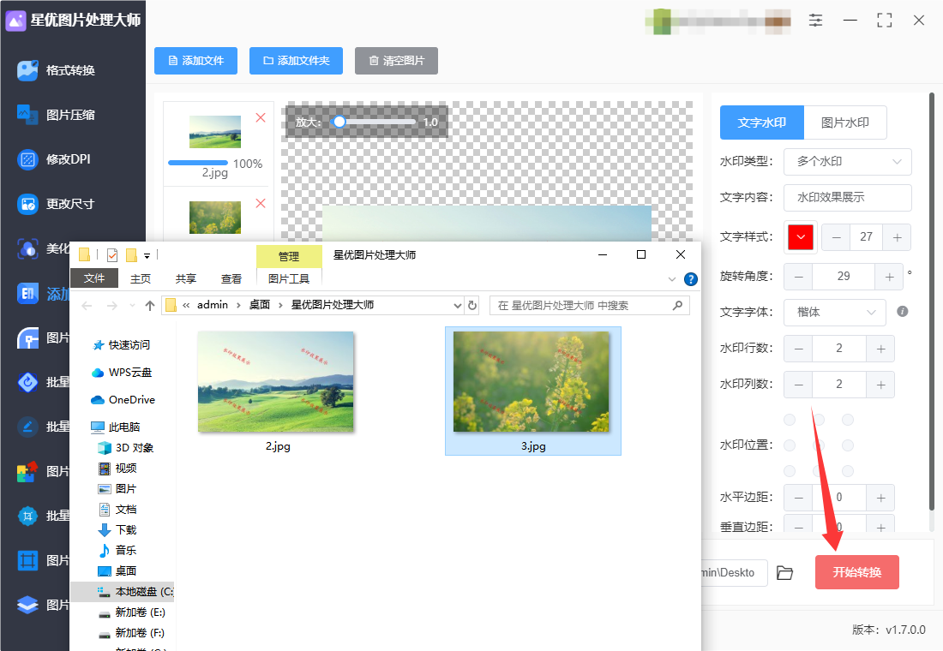Go up one folder level in Explorer

pos(150,305)
